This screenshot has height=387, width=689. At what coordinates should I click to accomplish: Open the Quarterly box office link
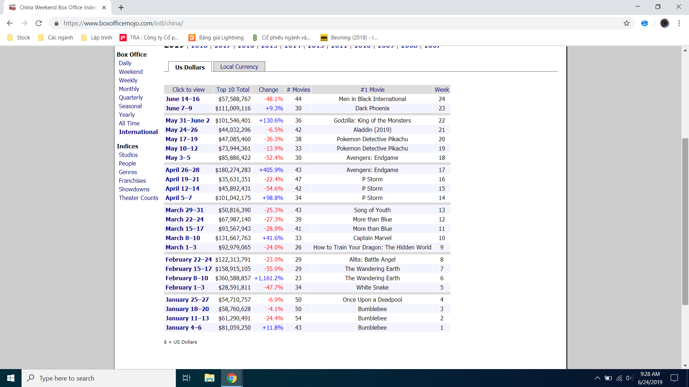[x=131, y=97]
